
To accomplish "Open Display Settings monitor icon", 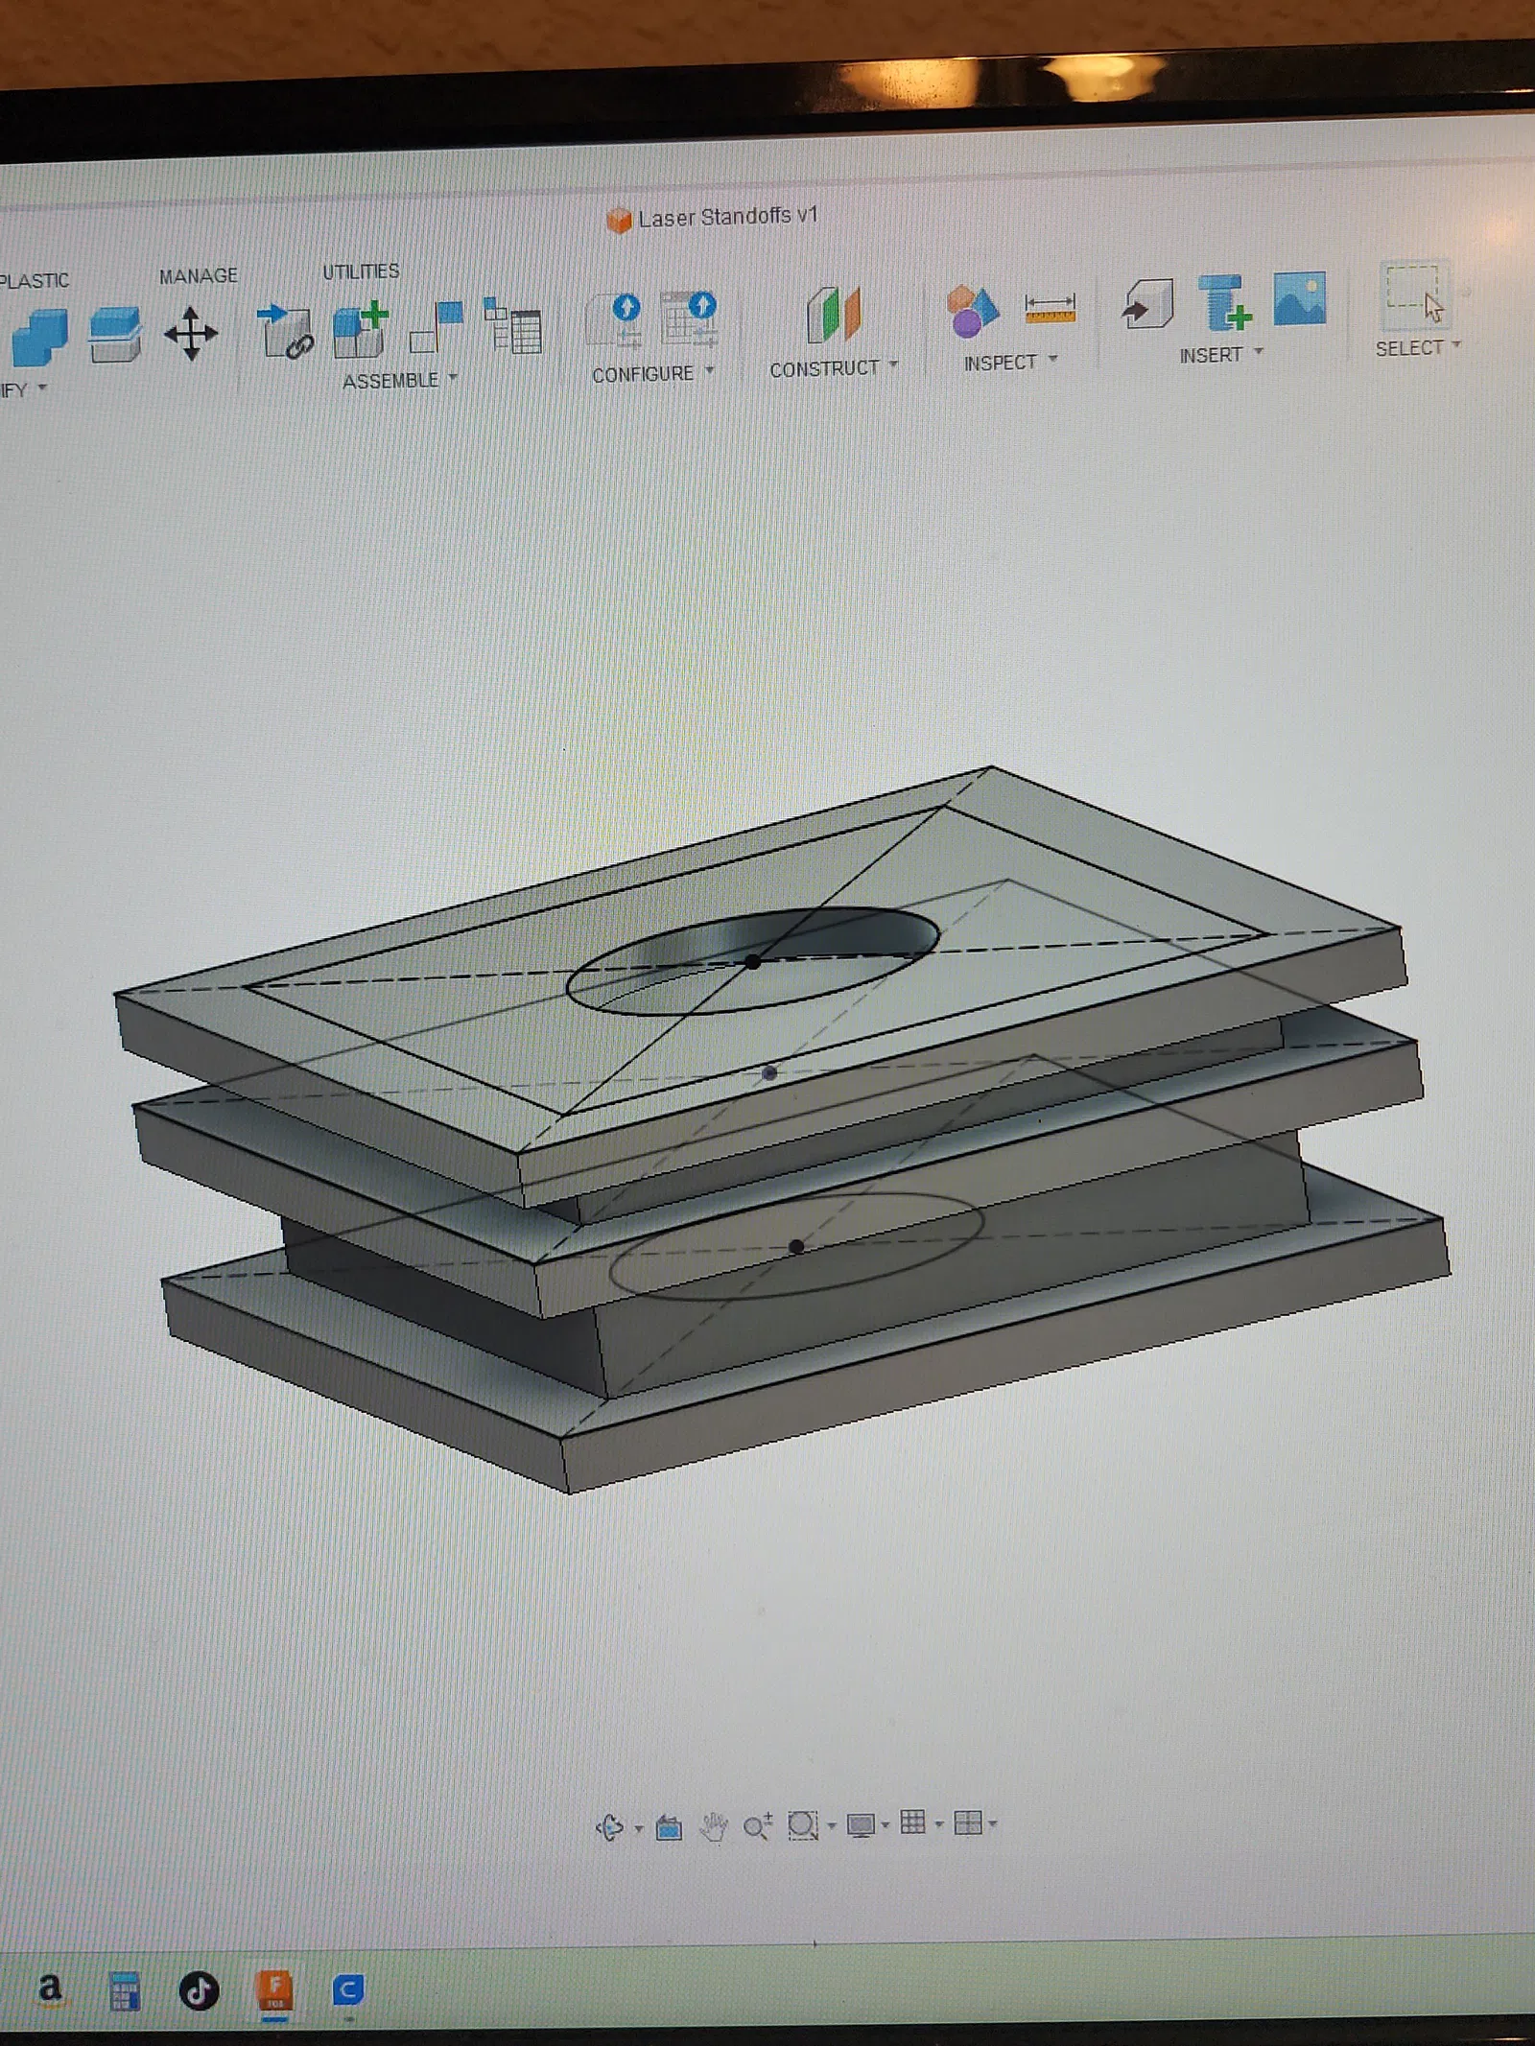I will 861,1824.
